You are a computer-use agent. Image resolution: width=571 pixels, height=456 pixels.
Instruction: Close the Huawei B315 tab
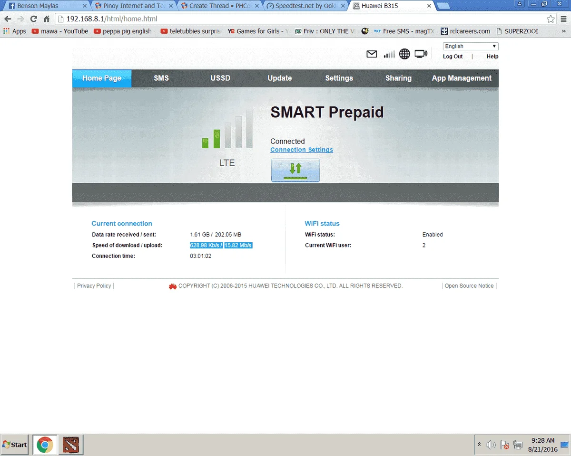tap(429, 6)
